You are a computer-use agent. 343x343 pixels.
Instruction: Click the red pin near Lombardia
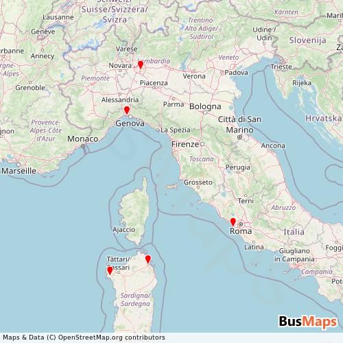141,64
